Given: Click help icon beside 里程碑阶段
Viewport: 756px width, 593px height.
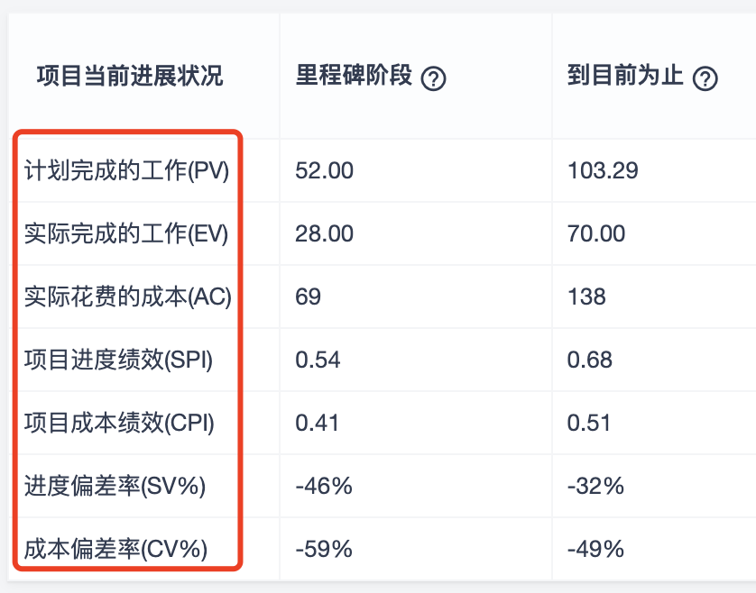Looking at the screenshot, I should 433,78.
